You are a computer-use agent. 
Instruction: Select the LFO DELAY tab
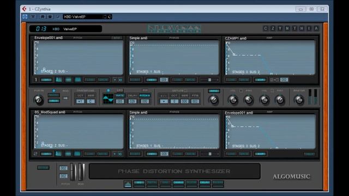[132, 96]
